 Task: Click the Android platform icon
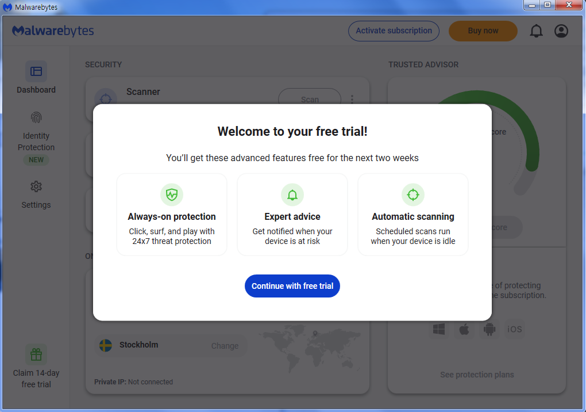coord(489,329)
